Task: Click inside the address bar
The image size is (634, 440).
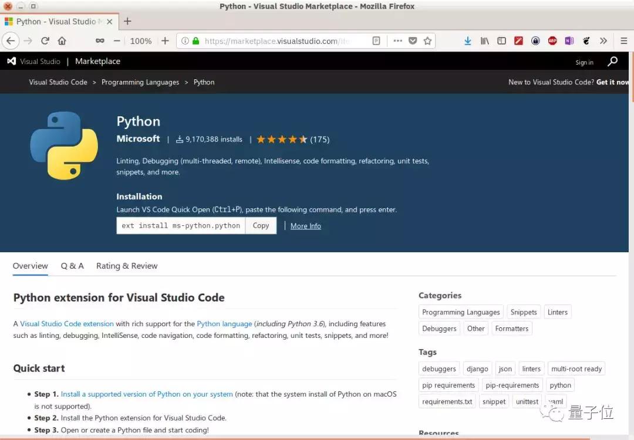Action: [282, 40]
